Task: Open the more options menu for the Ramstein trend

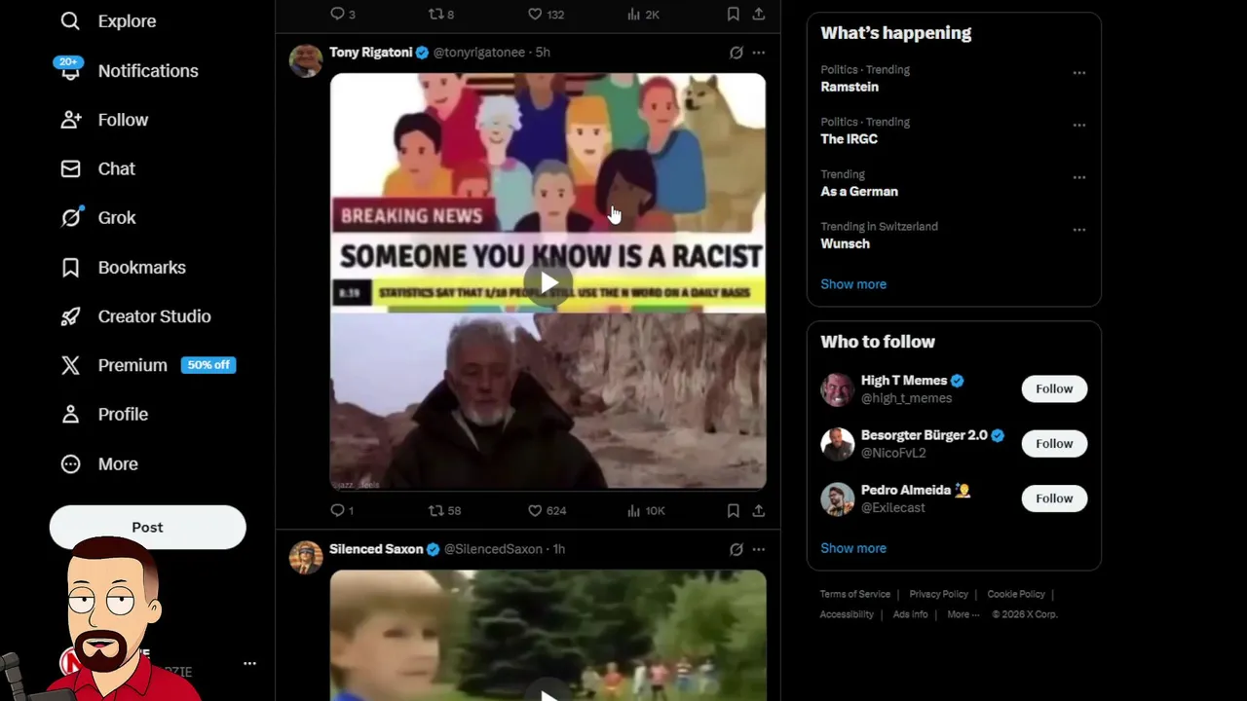Action: 1078,73
